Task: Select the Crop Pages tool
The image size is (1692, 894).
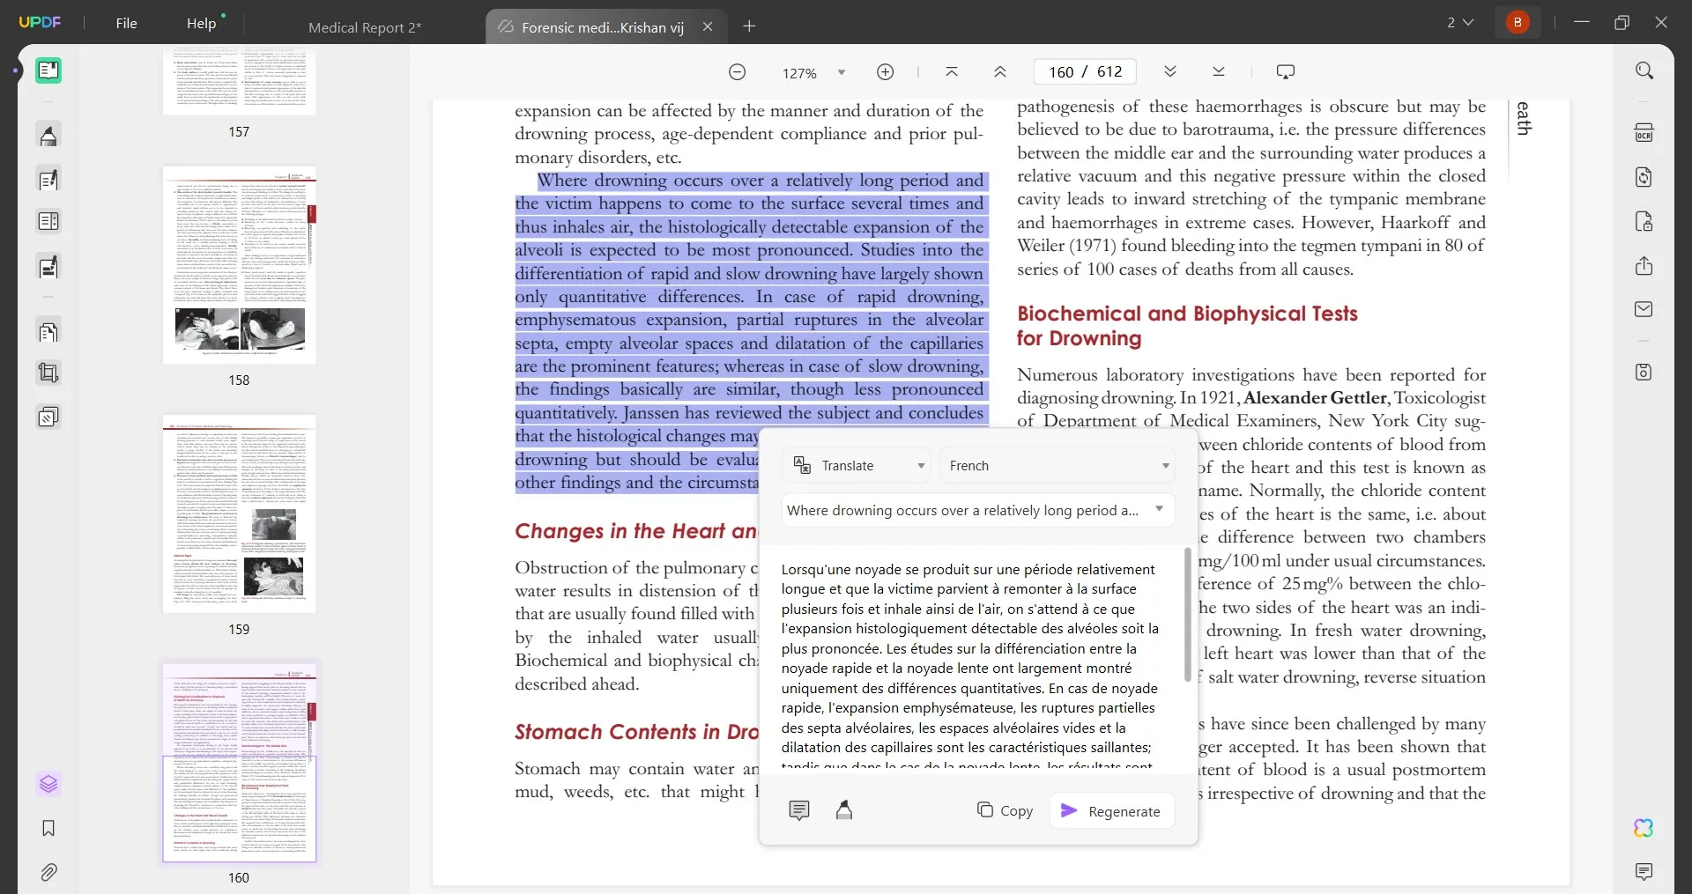Action: [x=48, y=373]
